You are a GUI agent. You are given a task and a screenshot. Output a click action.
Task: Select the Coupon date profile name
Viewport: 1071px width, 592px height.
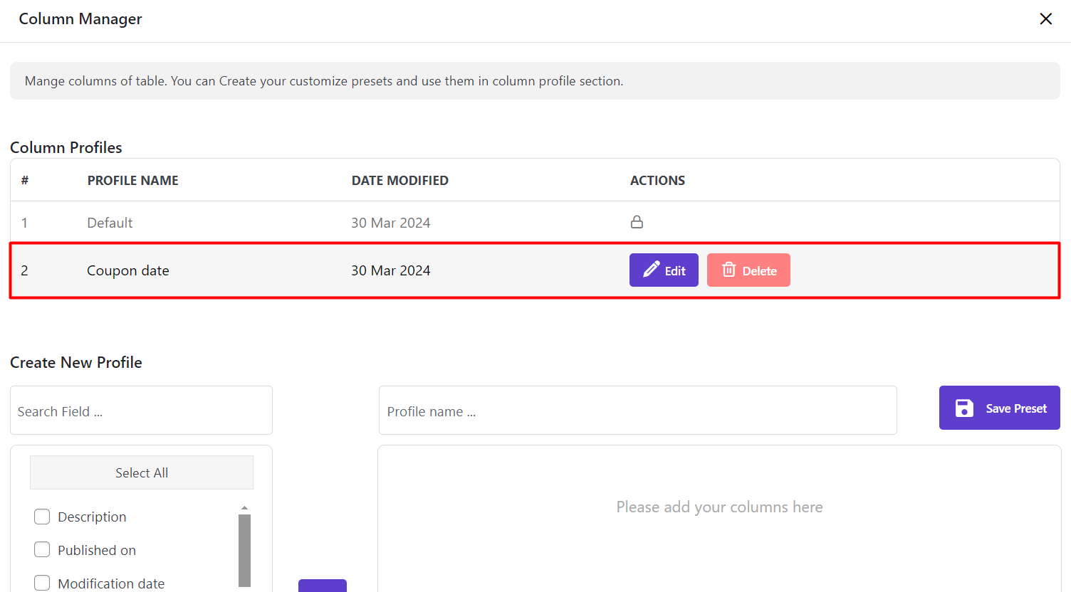click(x=128, y=270)
